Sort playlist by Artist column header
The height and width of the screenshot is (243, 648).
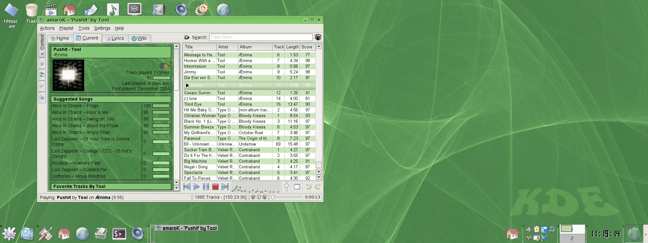[227, 47]
